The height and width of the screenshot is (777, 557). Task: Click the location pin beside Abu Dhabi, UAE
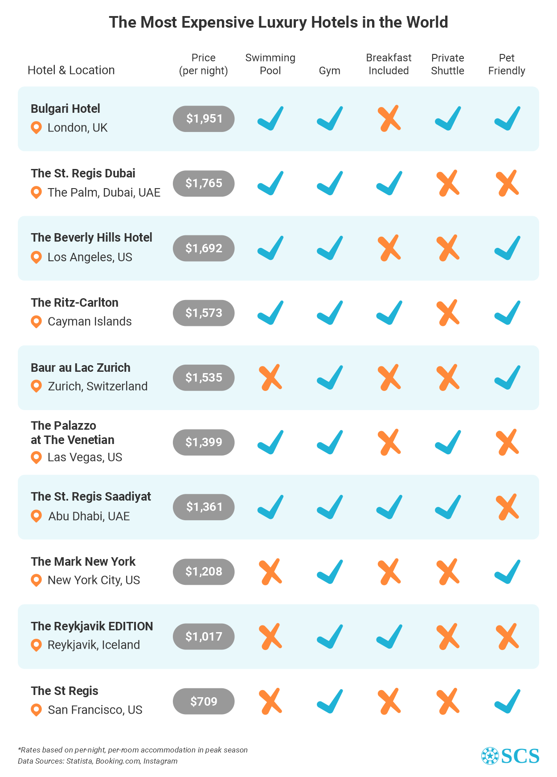[x=36, y=516]
